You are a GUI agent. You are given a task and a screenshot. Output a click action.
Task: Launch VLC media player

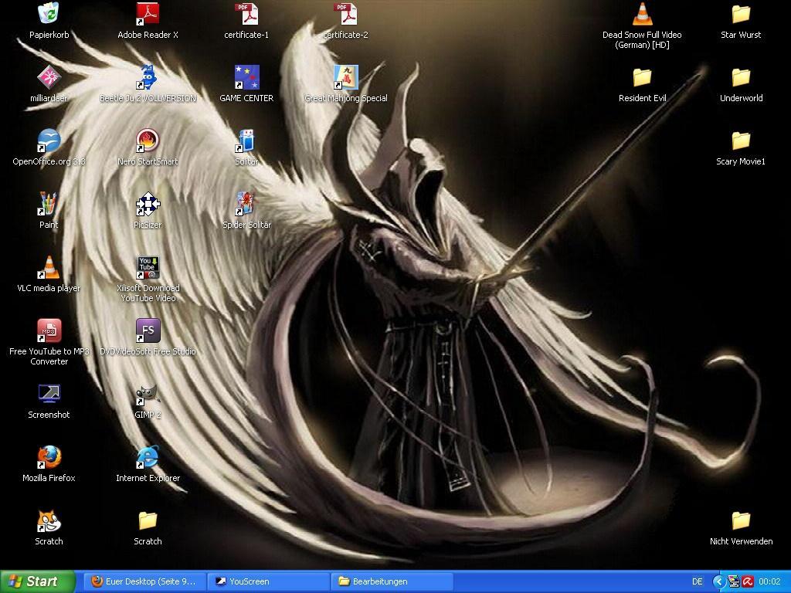pyautogui.click(x=49, y=267)
